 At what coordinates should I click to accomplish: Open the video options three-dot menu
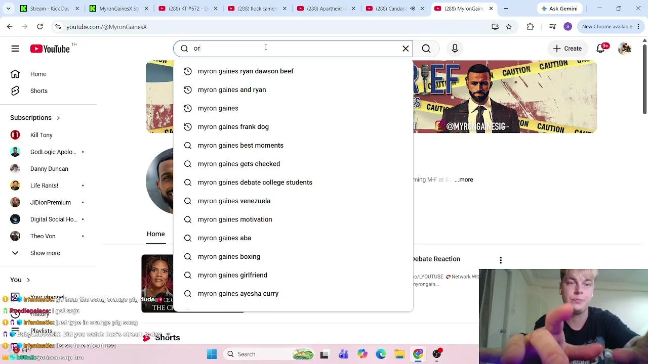(x=501, y=260)
